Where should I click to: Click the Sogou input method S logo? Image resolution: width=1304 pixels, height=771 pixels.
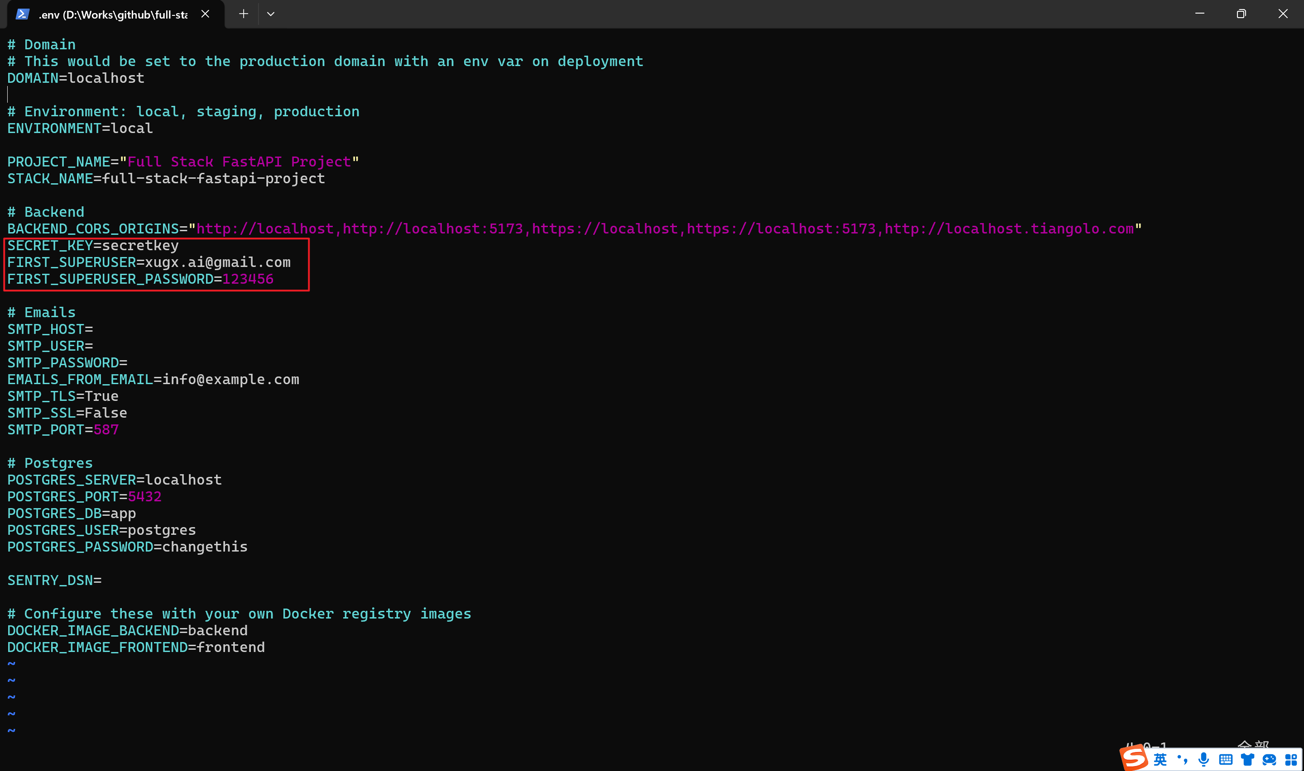point(1133,758)
